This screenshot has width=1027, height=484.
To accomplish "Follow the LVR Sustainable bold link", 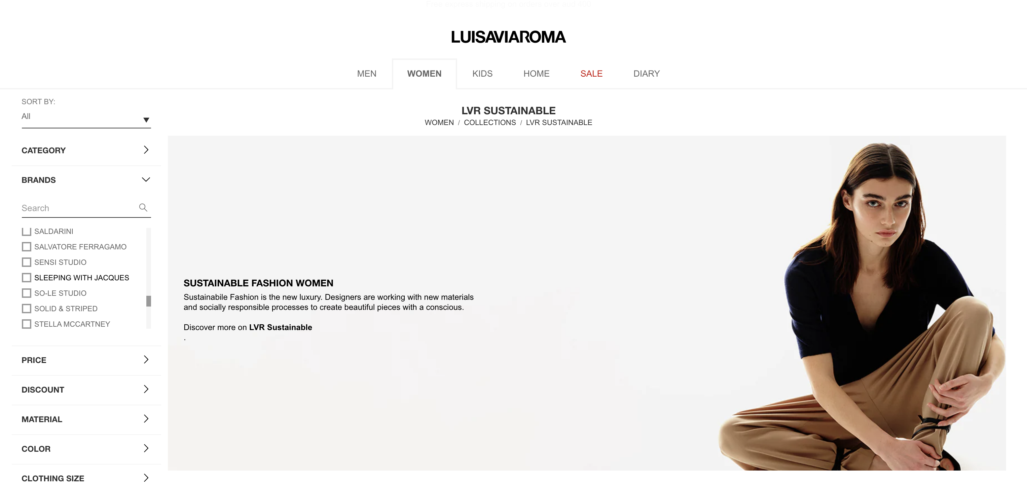I will 280,327.
